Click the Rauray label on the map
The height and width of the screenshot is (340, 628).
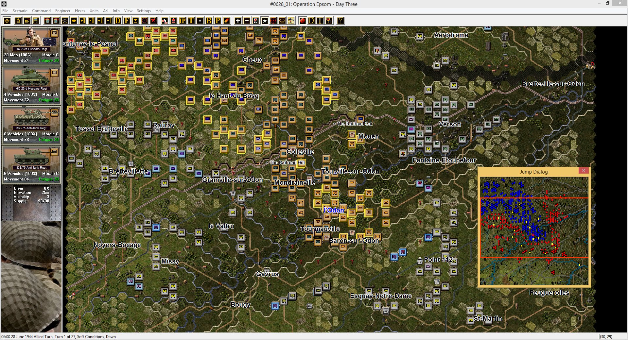pos(164,125)
